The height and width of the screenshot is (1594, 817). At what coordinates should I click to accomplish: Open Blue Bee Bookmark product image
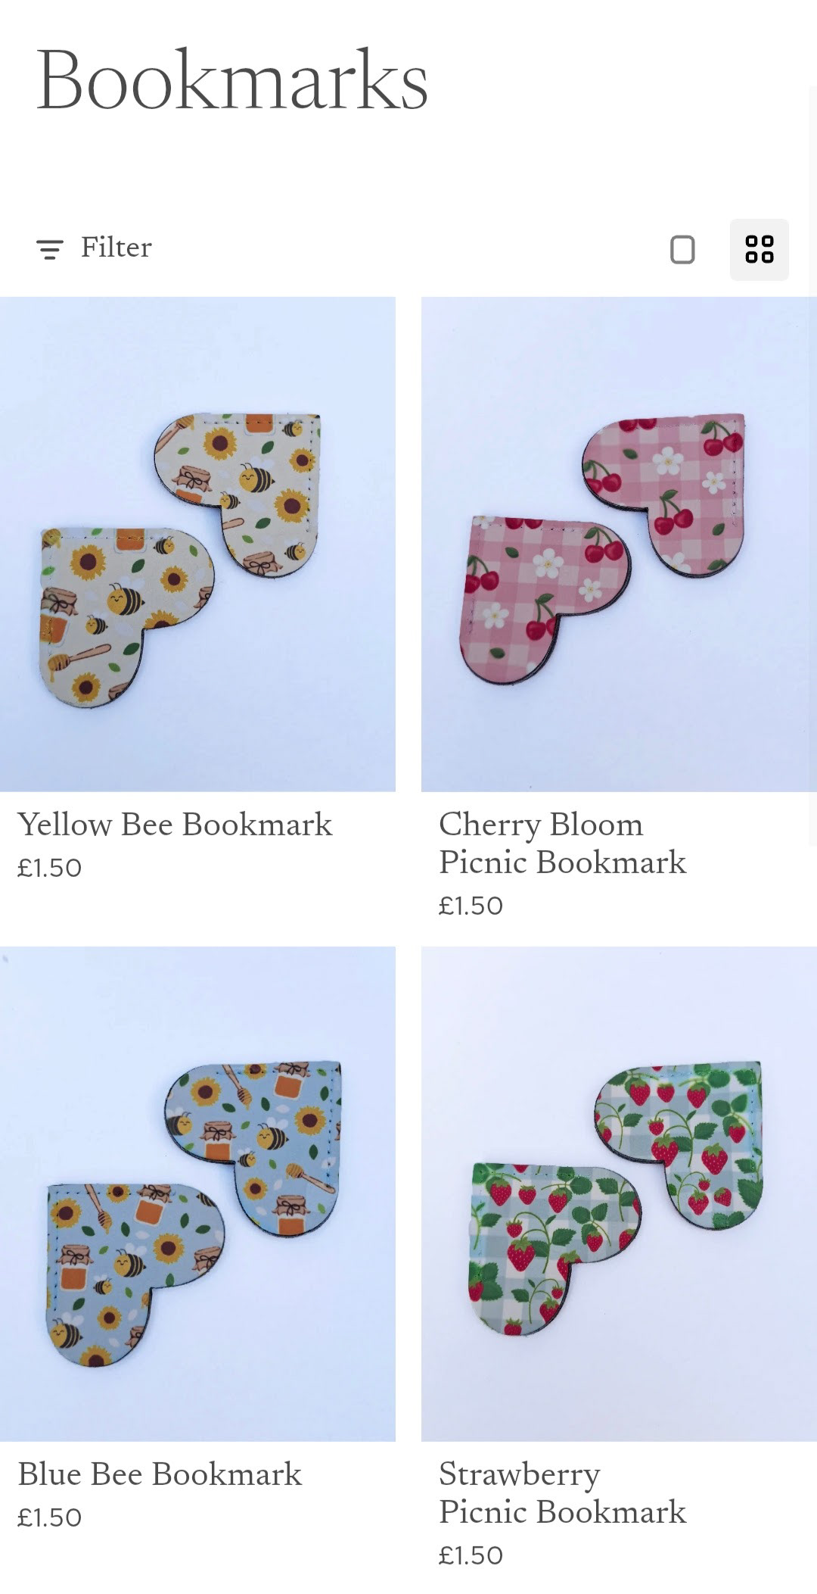(197, 1193)
